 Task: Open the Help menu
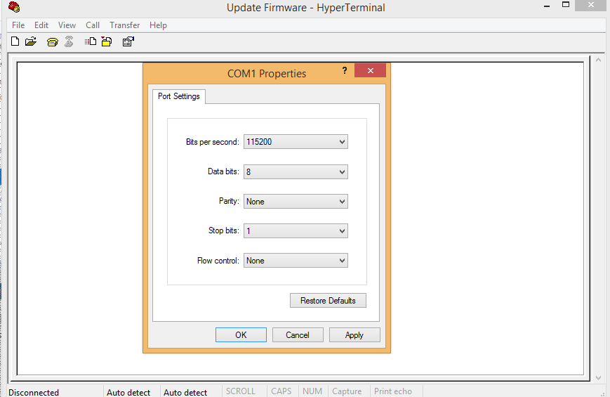(x=158, y=25)
